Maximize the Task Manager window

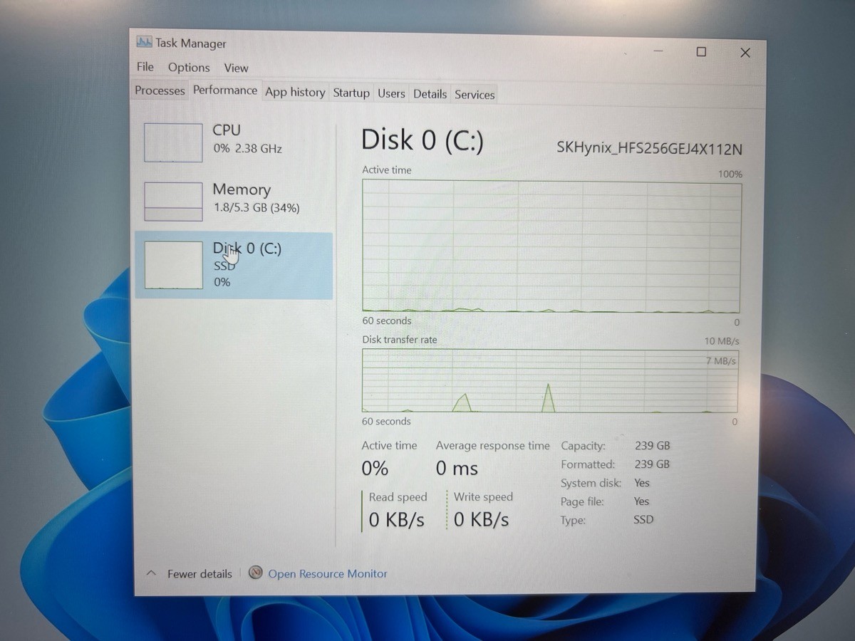tap(701, 51)
